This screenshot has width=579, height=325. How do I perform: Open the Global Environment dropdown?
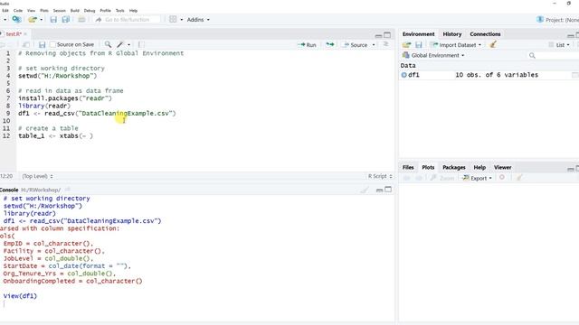tap(433, 56)
